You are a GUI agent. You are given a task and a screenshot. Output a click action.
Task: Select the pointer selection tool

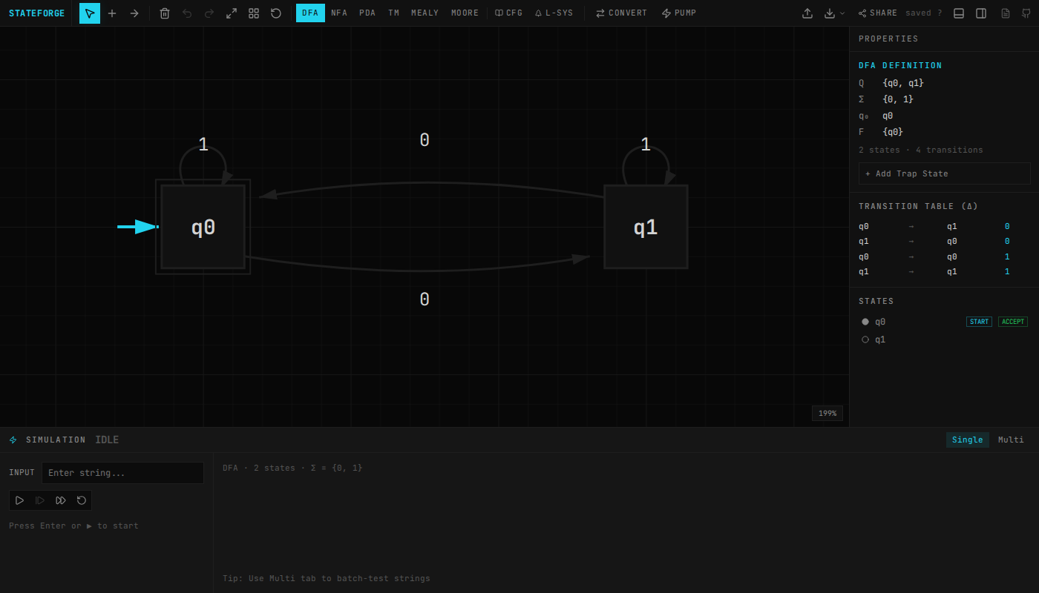pyautogui.click(x=89, y=13)
